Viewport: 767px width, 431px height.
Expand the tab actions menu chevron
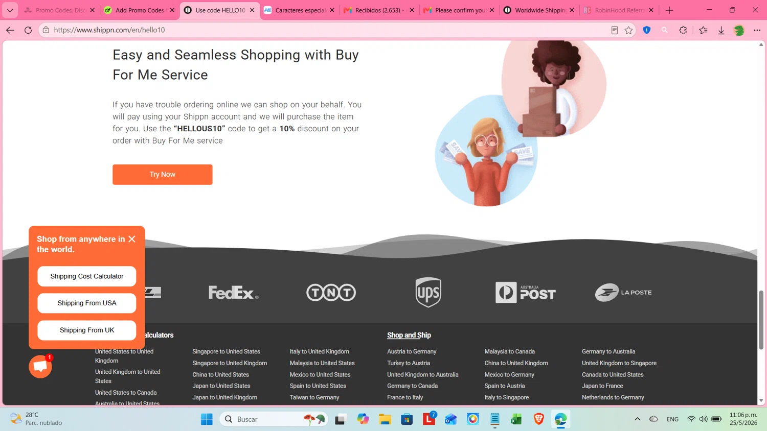click(10, 10)
